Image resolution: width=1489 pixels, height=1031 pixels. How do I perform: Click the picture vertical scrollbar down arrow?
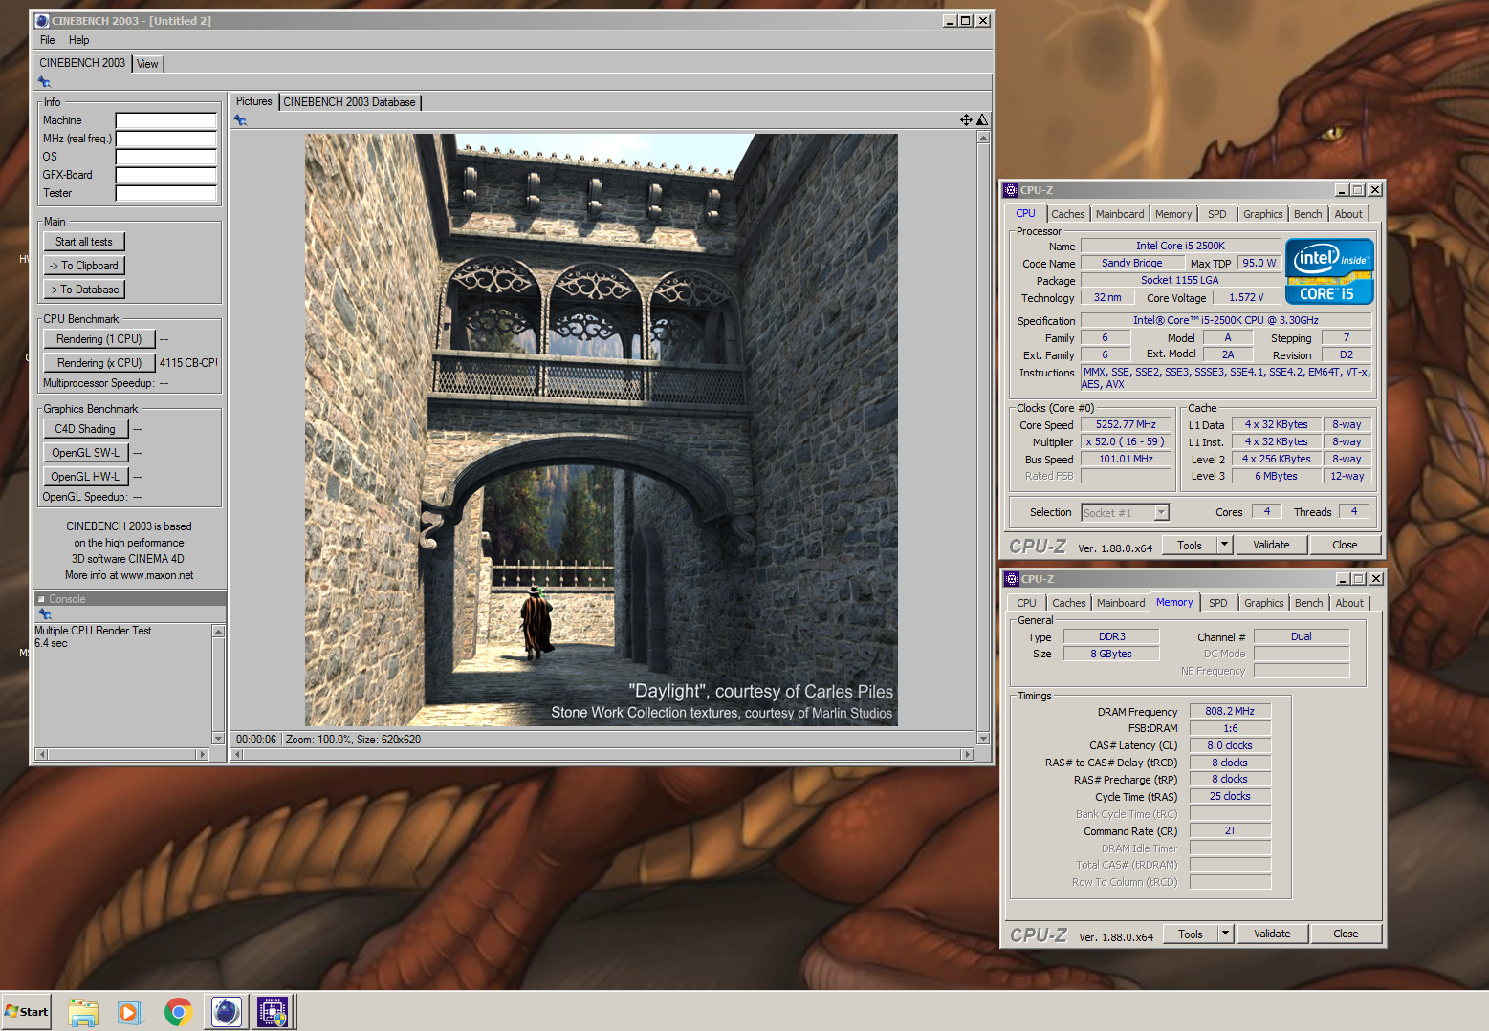point(983,739)
